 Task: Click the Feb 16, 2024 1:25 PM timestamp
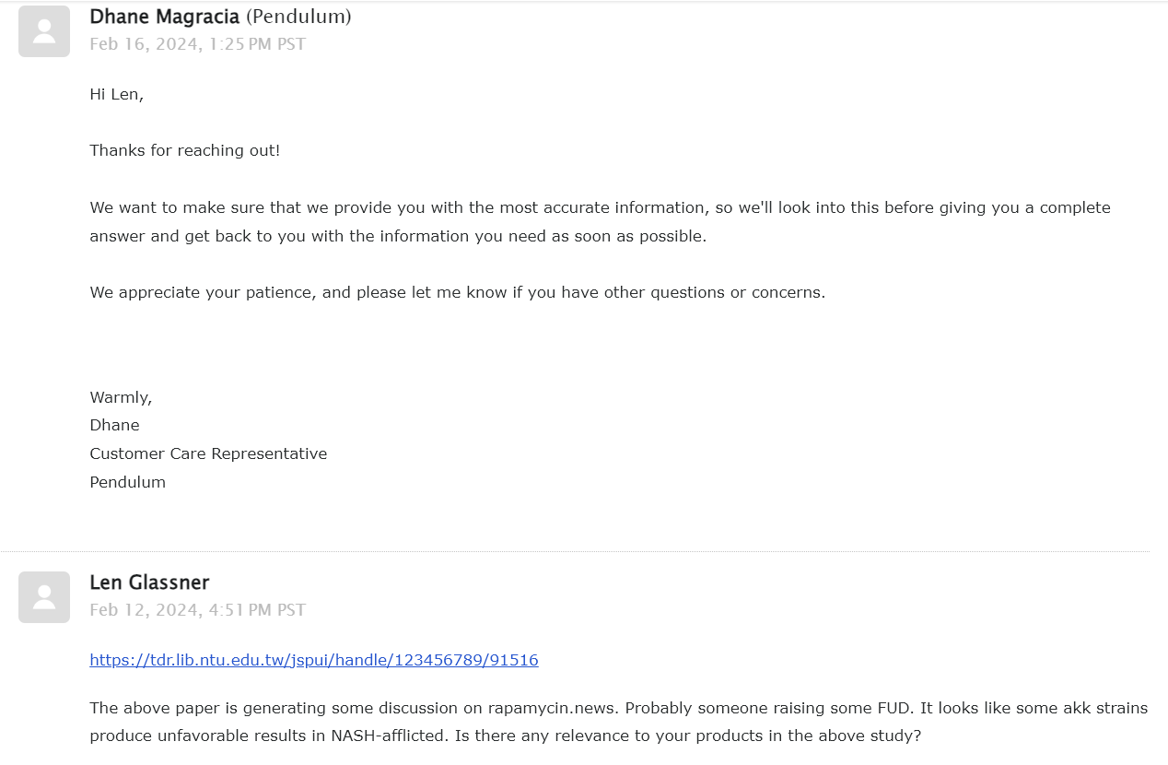pyautogui.click(x=197, y=44)
